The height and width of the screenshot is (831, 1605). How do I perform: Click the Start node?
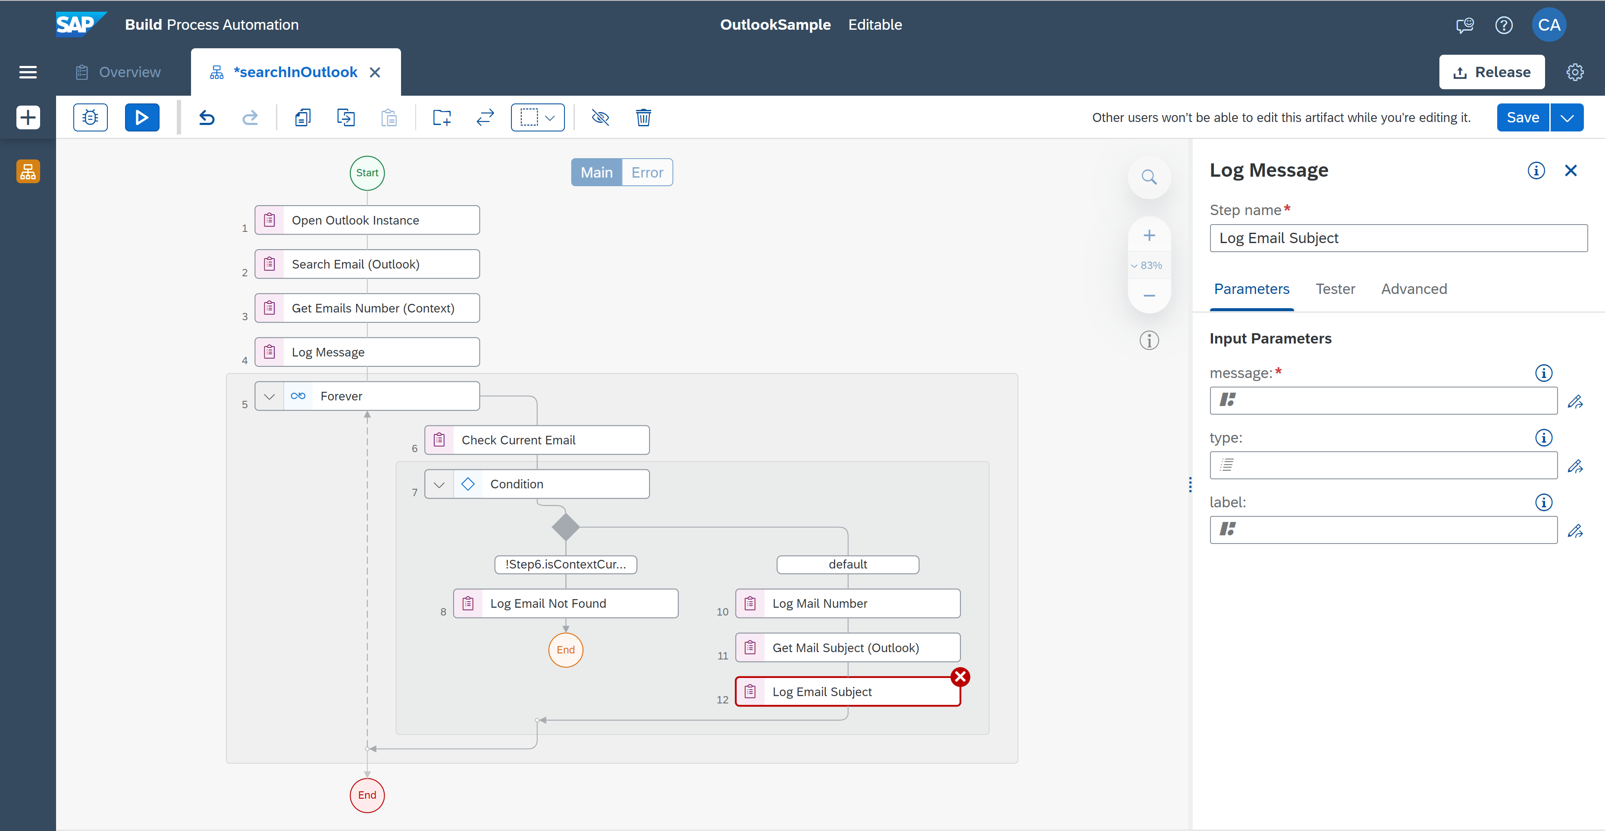pos(367,173)
